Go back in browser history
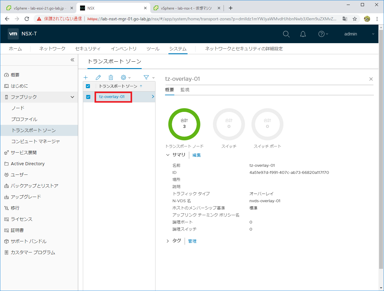Screen dimensions: 384x291 7,19
